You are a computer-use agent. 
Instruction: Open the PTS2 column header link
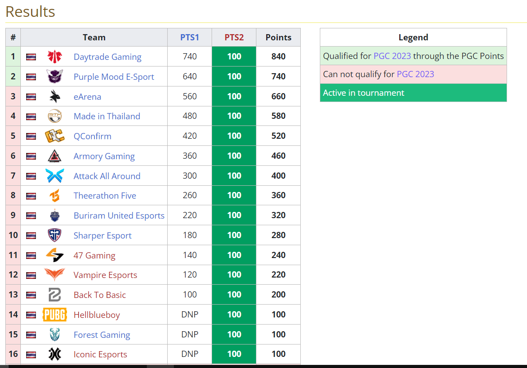tap(234, 38)
